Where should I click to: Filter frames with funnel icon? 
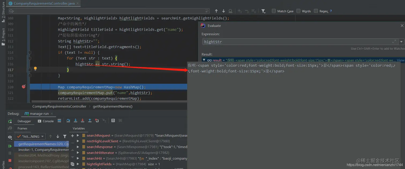[65, 136]
